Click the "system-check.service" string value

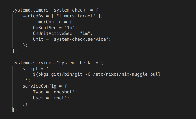pyautogui.click(x=81, y=39)
